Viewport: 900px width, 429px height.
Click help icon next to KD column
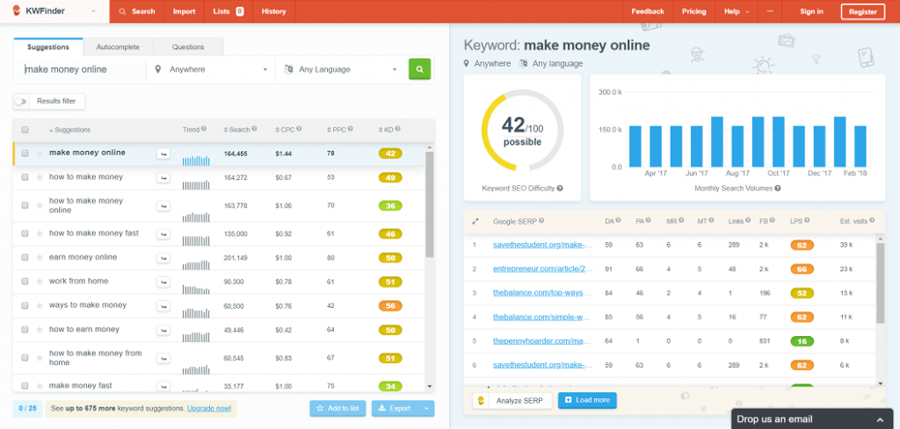[x=398, y=130]
